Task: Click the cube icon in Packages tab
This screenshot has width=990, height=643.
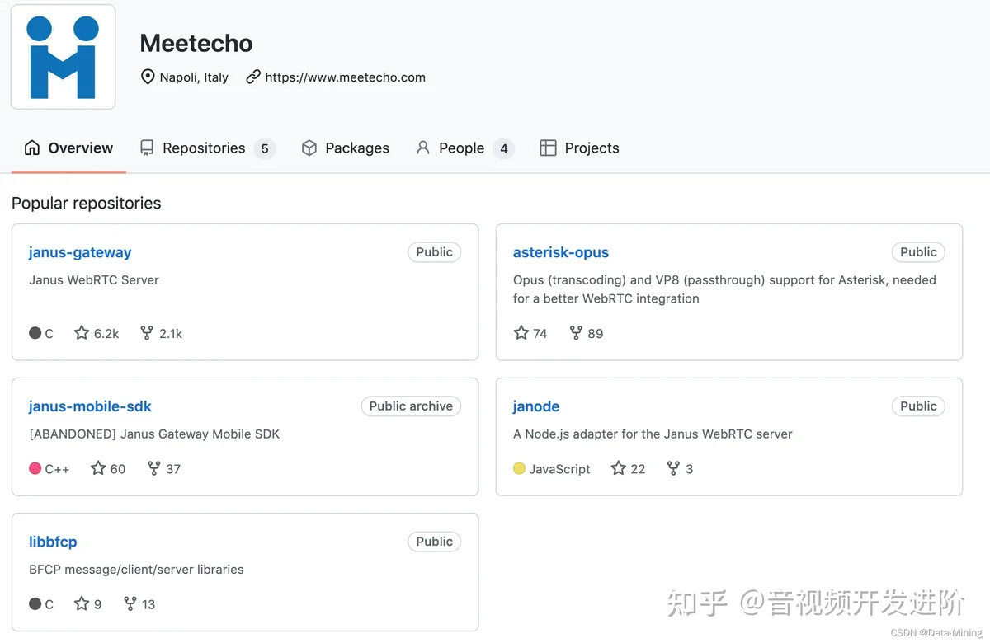Action: pyautogui.click(x=309, y=148)
